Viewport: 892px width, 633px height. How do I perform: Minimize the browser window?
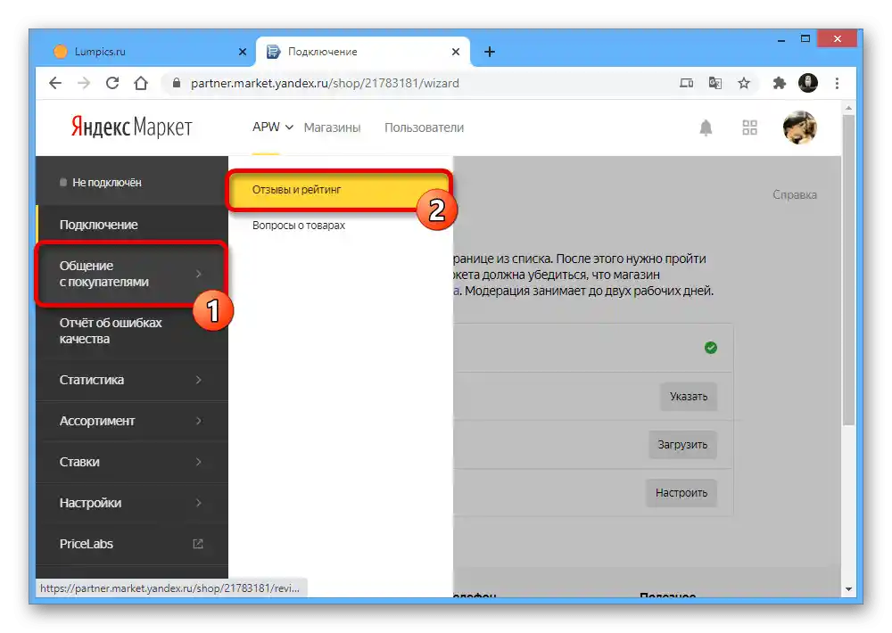pos(781,39)
